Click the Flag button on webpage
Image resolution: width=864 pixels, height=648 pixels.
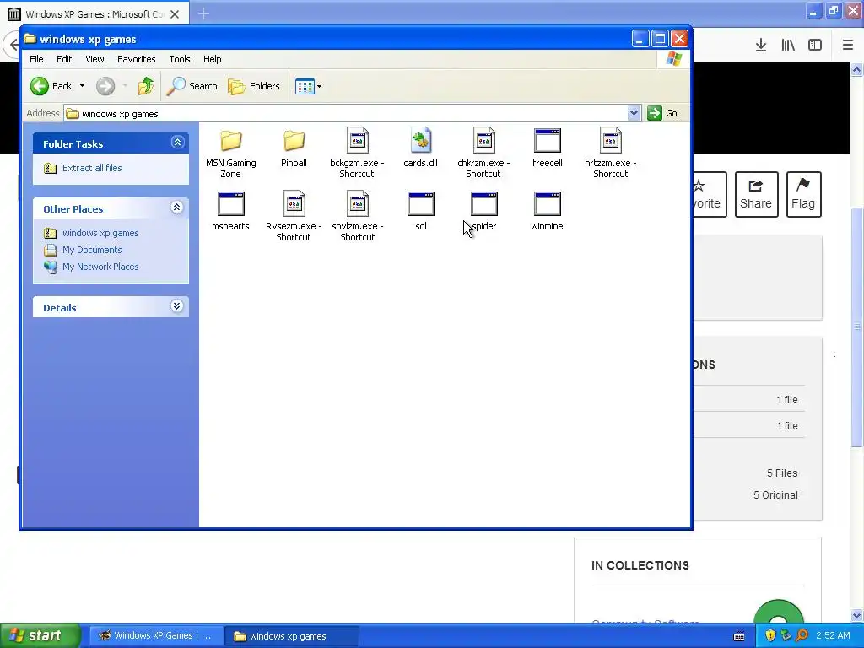[803, 195]
